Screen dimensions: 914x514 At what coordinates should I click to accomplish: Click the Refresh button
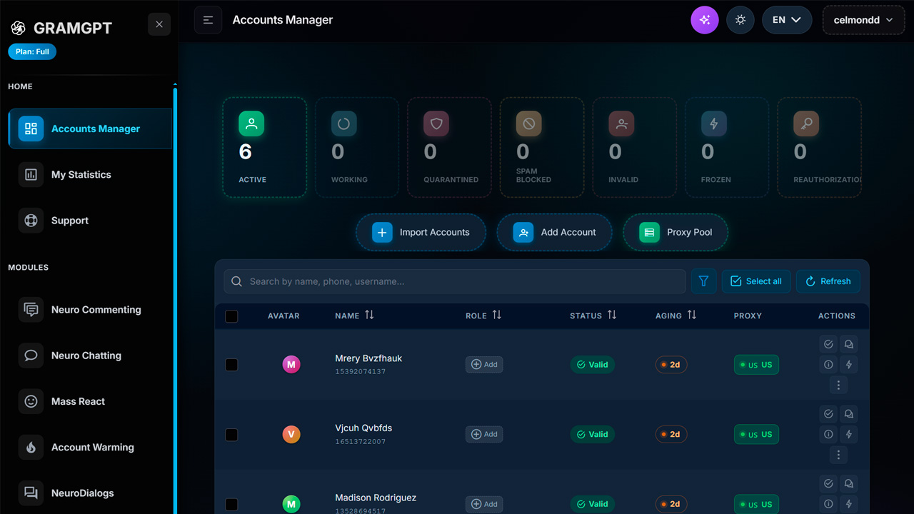(x=828, y=281)
